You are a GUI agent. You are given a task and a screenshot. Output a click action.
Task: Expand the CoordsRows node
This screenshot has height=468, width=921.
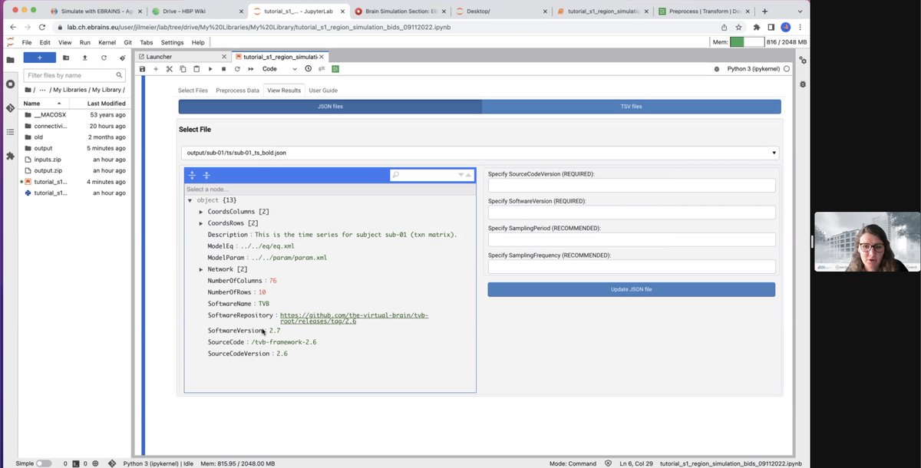point(201,223)
